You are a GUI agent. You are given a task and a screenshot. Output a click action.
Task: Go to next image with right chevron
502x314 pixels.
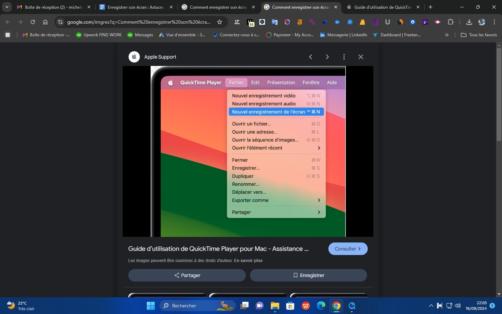click(327, 57)
